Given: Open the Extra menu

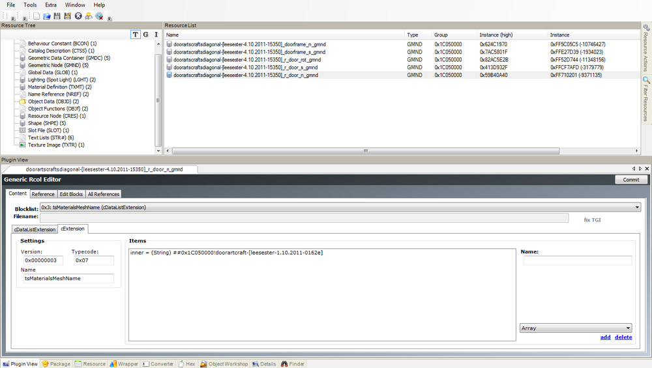Looking at the screenshot, I should point(50,5).
